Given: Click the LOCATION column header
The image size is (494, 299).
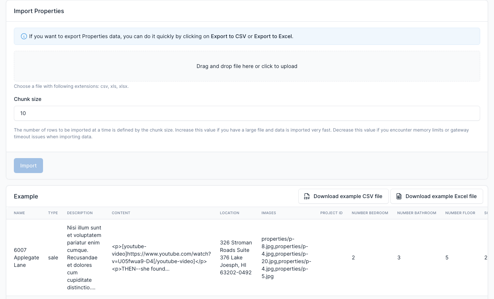Looking at the screenshot, I should coord(229,213).
